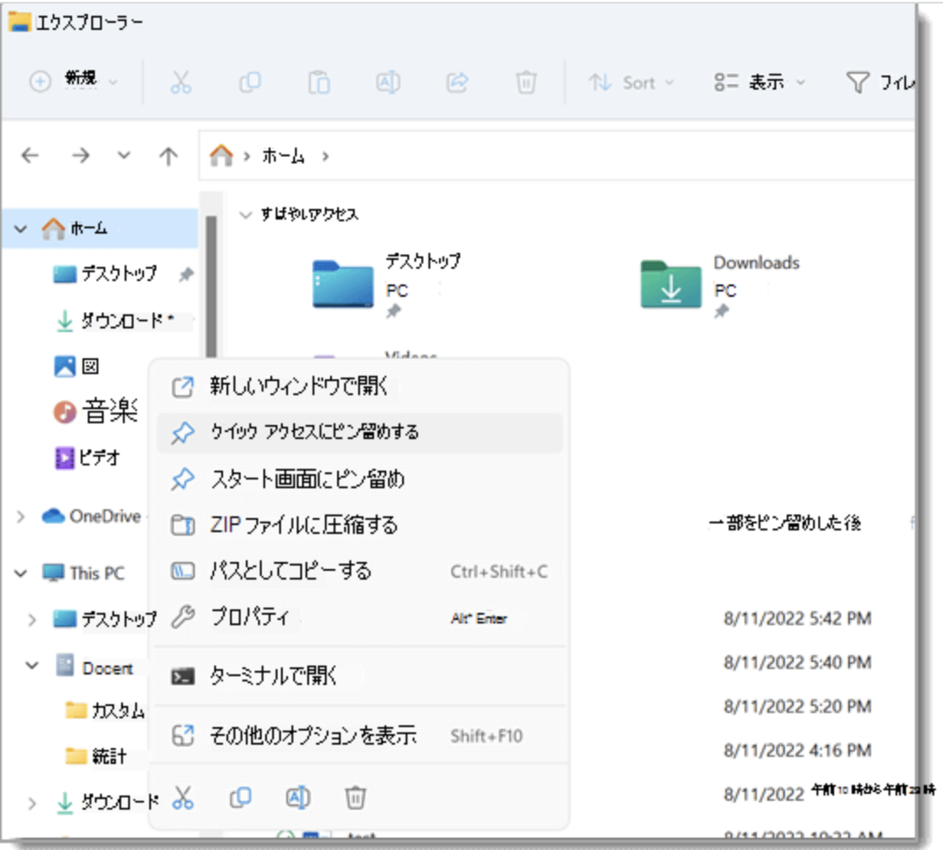
Task: Click the Copy icon in top toolbar
Action: pos(250,83)
